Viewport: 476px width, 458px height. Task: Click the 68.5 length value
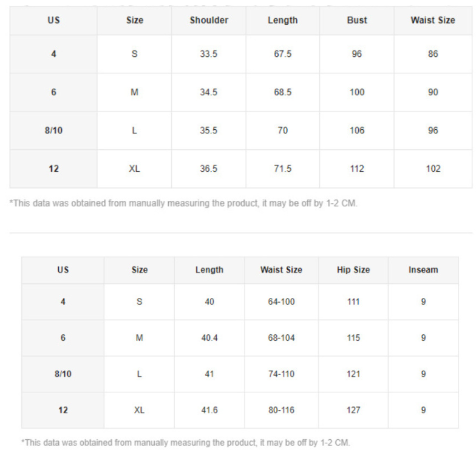pos(283,92)
